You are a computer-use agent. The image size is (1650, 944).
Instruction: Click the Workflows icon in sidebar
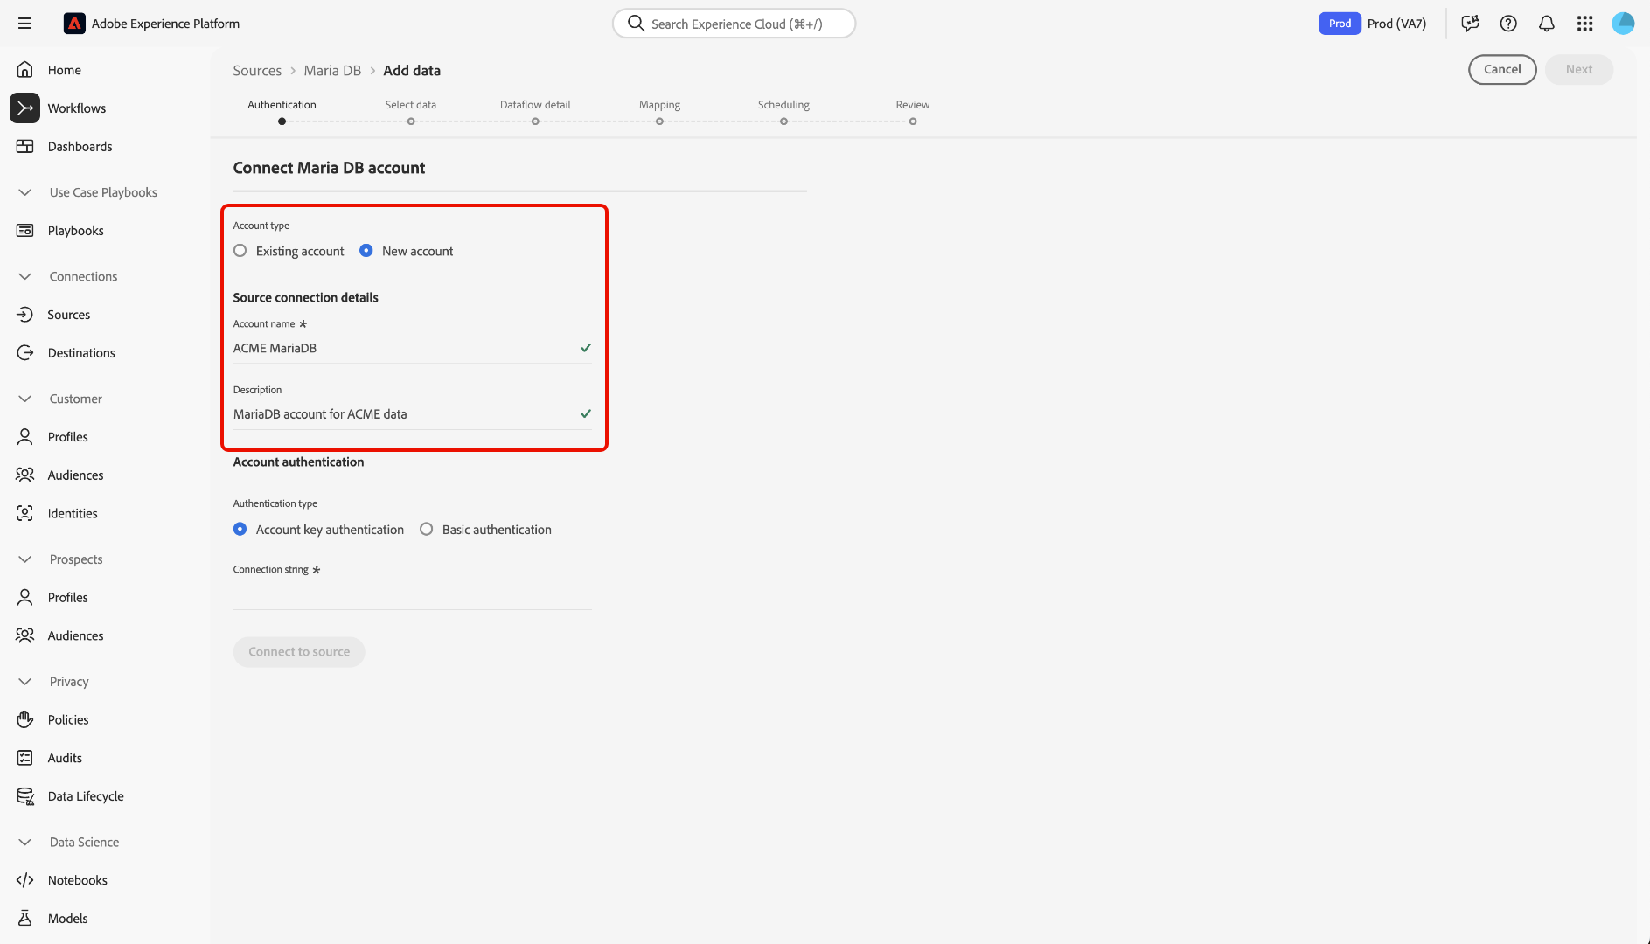tap(25, 108)
